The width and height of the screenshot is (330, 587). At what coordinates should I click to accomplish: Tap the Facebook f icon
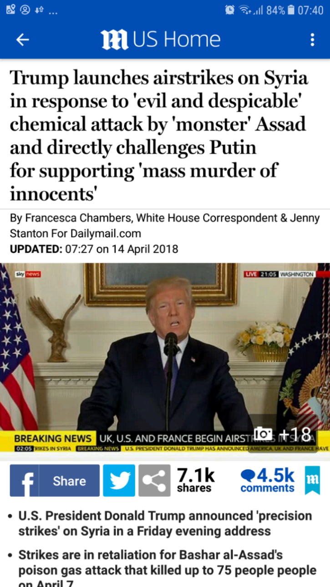point(25,480)
